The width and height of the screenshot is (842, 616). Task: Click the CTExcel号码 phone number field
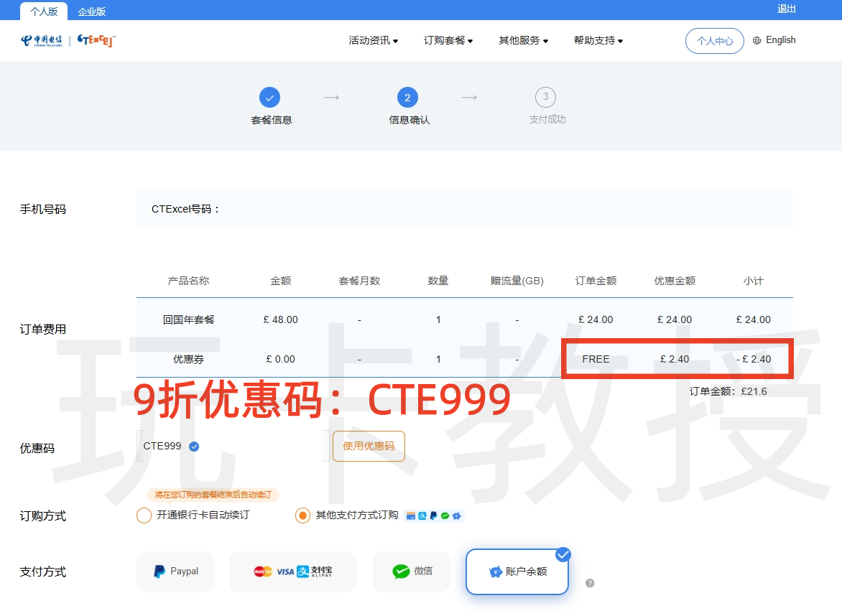pos(465,209)
